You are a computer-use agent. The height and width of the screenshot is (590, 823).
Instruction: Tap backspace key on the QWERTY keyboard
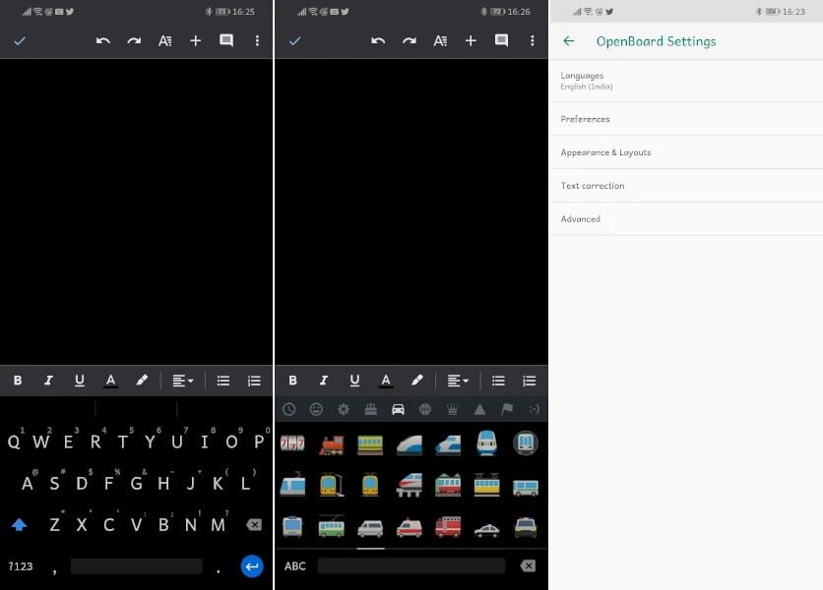(254, 524)
